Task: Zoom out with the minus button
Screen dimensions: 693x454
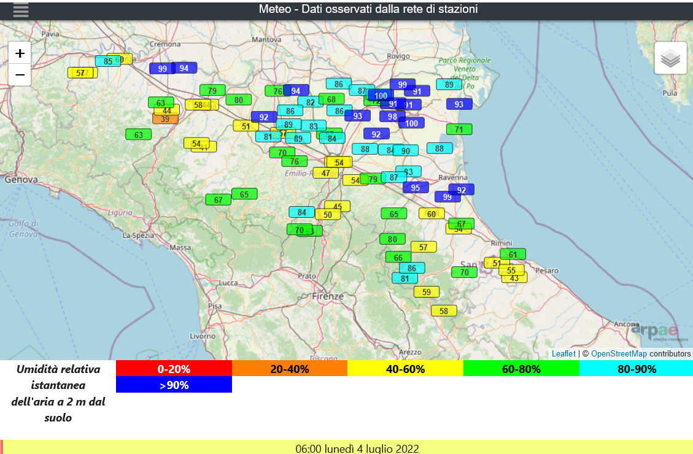Action: click(x=20, y=75)
